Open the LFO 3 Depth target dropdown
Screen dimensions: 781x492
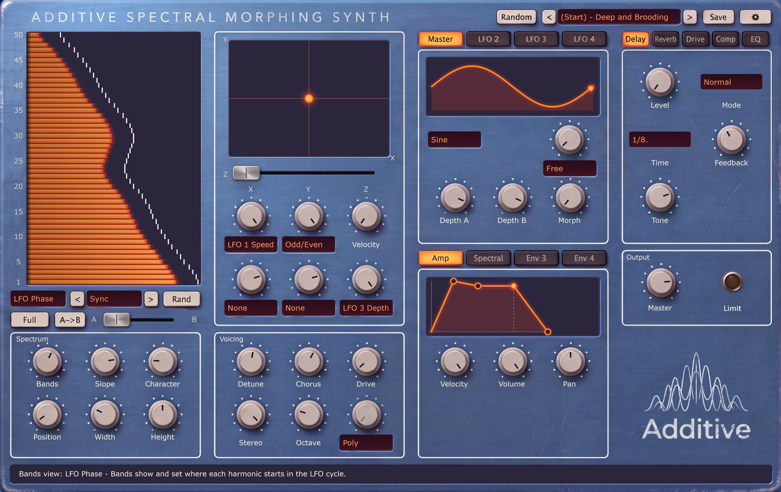tap(366, 308)
